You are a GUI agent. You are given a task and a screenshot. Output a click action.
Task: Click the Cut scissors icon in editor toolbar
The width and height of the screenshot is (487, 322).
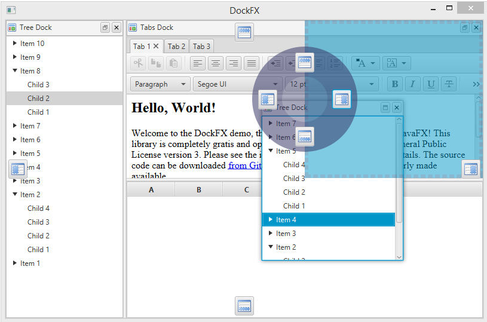(138, 63)
